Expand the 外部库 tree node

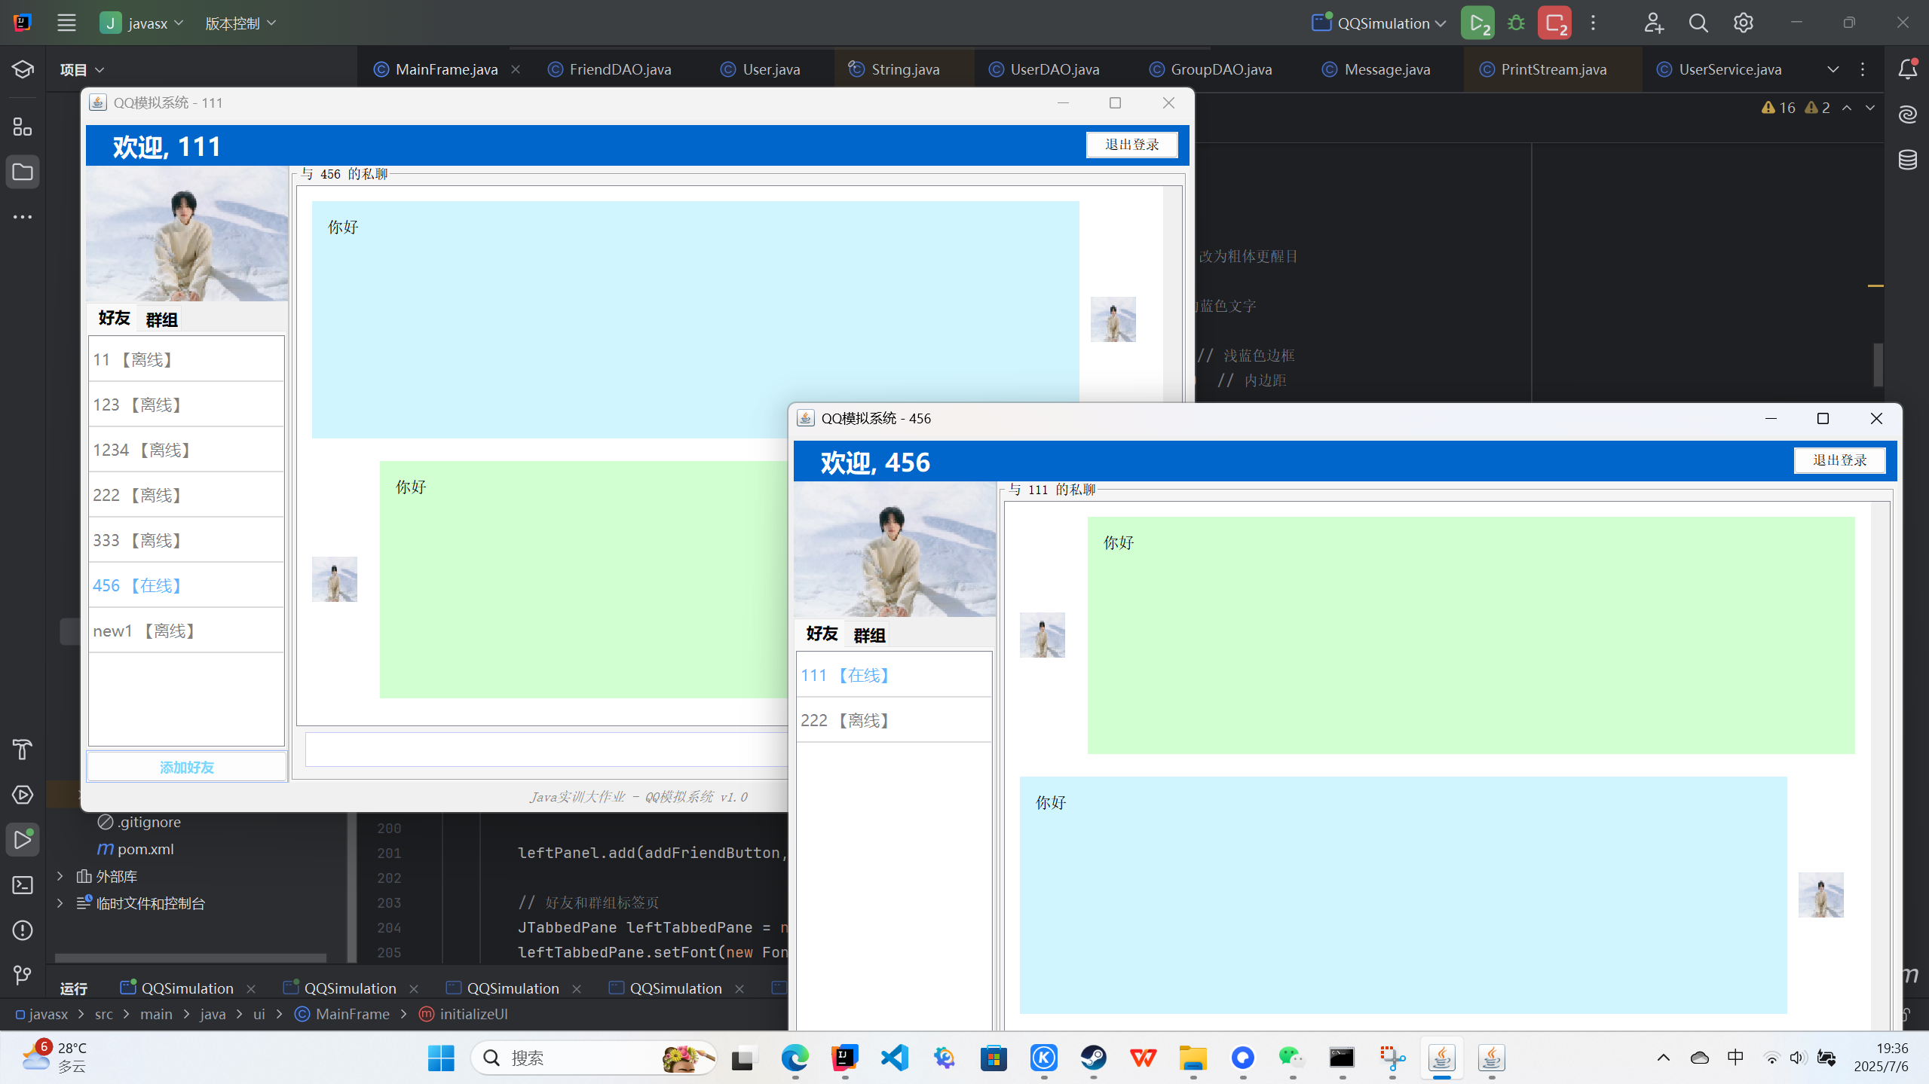(x=60, y=876)
